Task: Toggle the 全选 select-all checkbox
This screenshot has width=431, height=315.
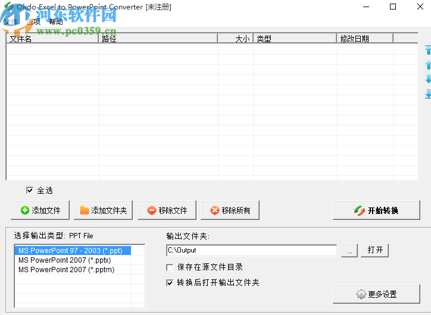Action: [x=30, y=190]
